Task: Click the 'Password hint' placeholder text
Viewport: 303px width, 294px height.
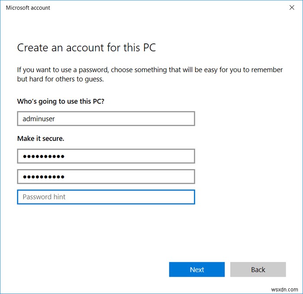Action: tap(44, 197)
